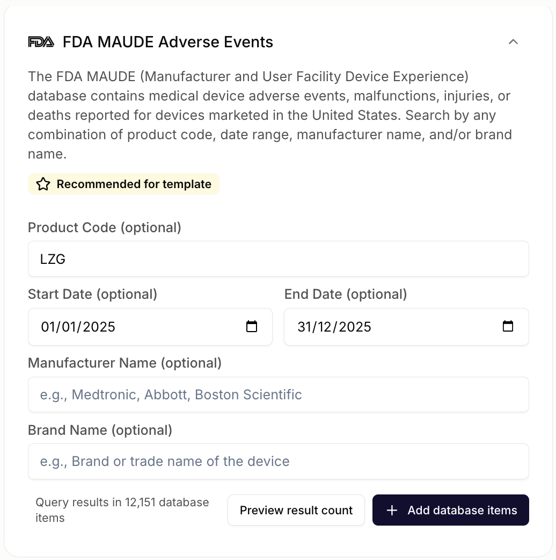Click the Recommended for template badge

[123, 184]
